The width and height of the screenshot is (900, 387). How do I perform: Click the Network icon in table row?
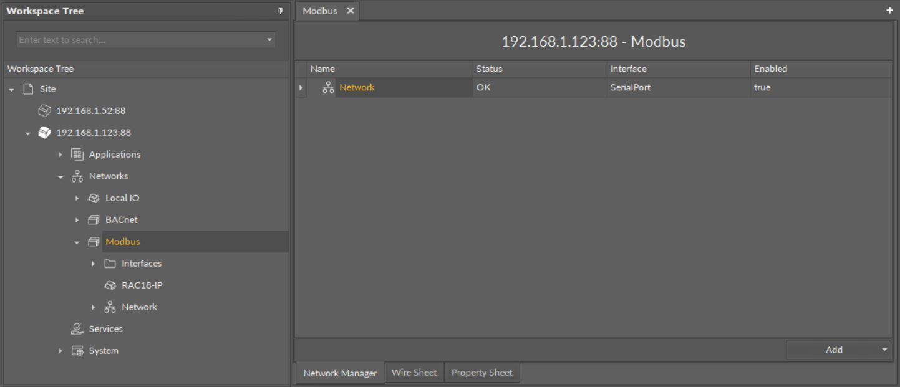coord(328,88)
